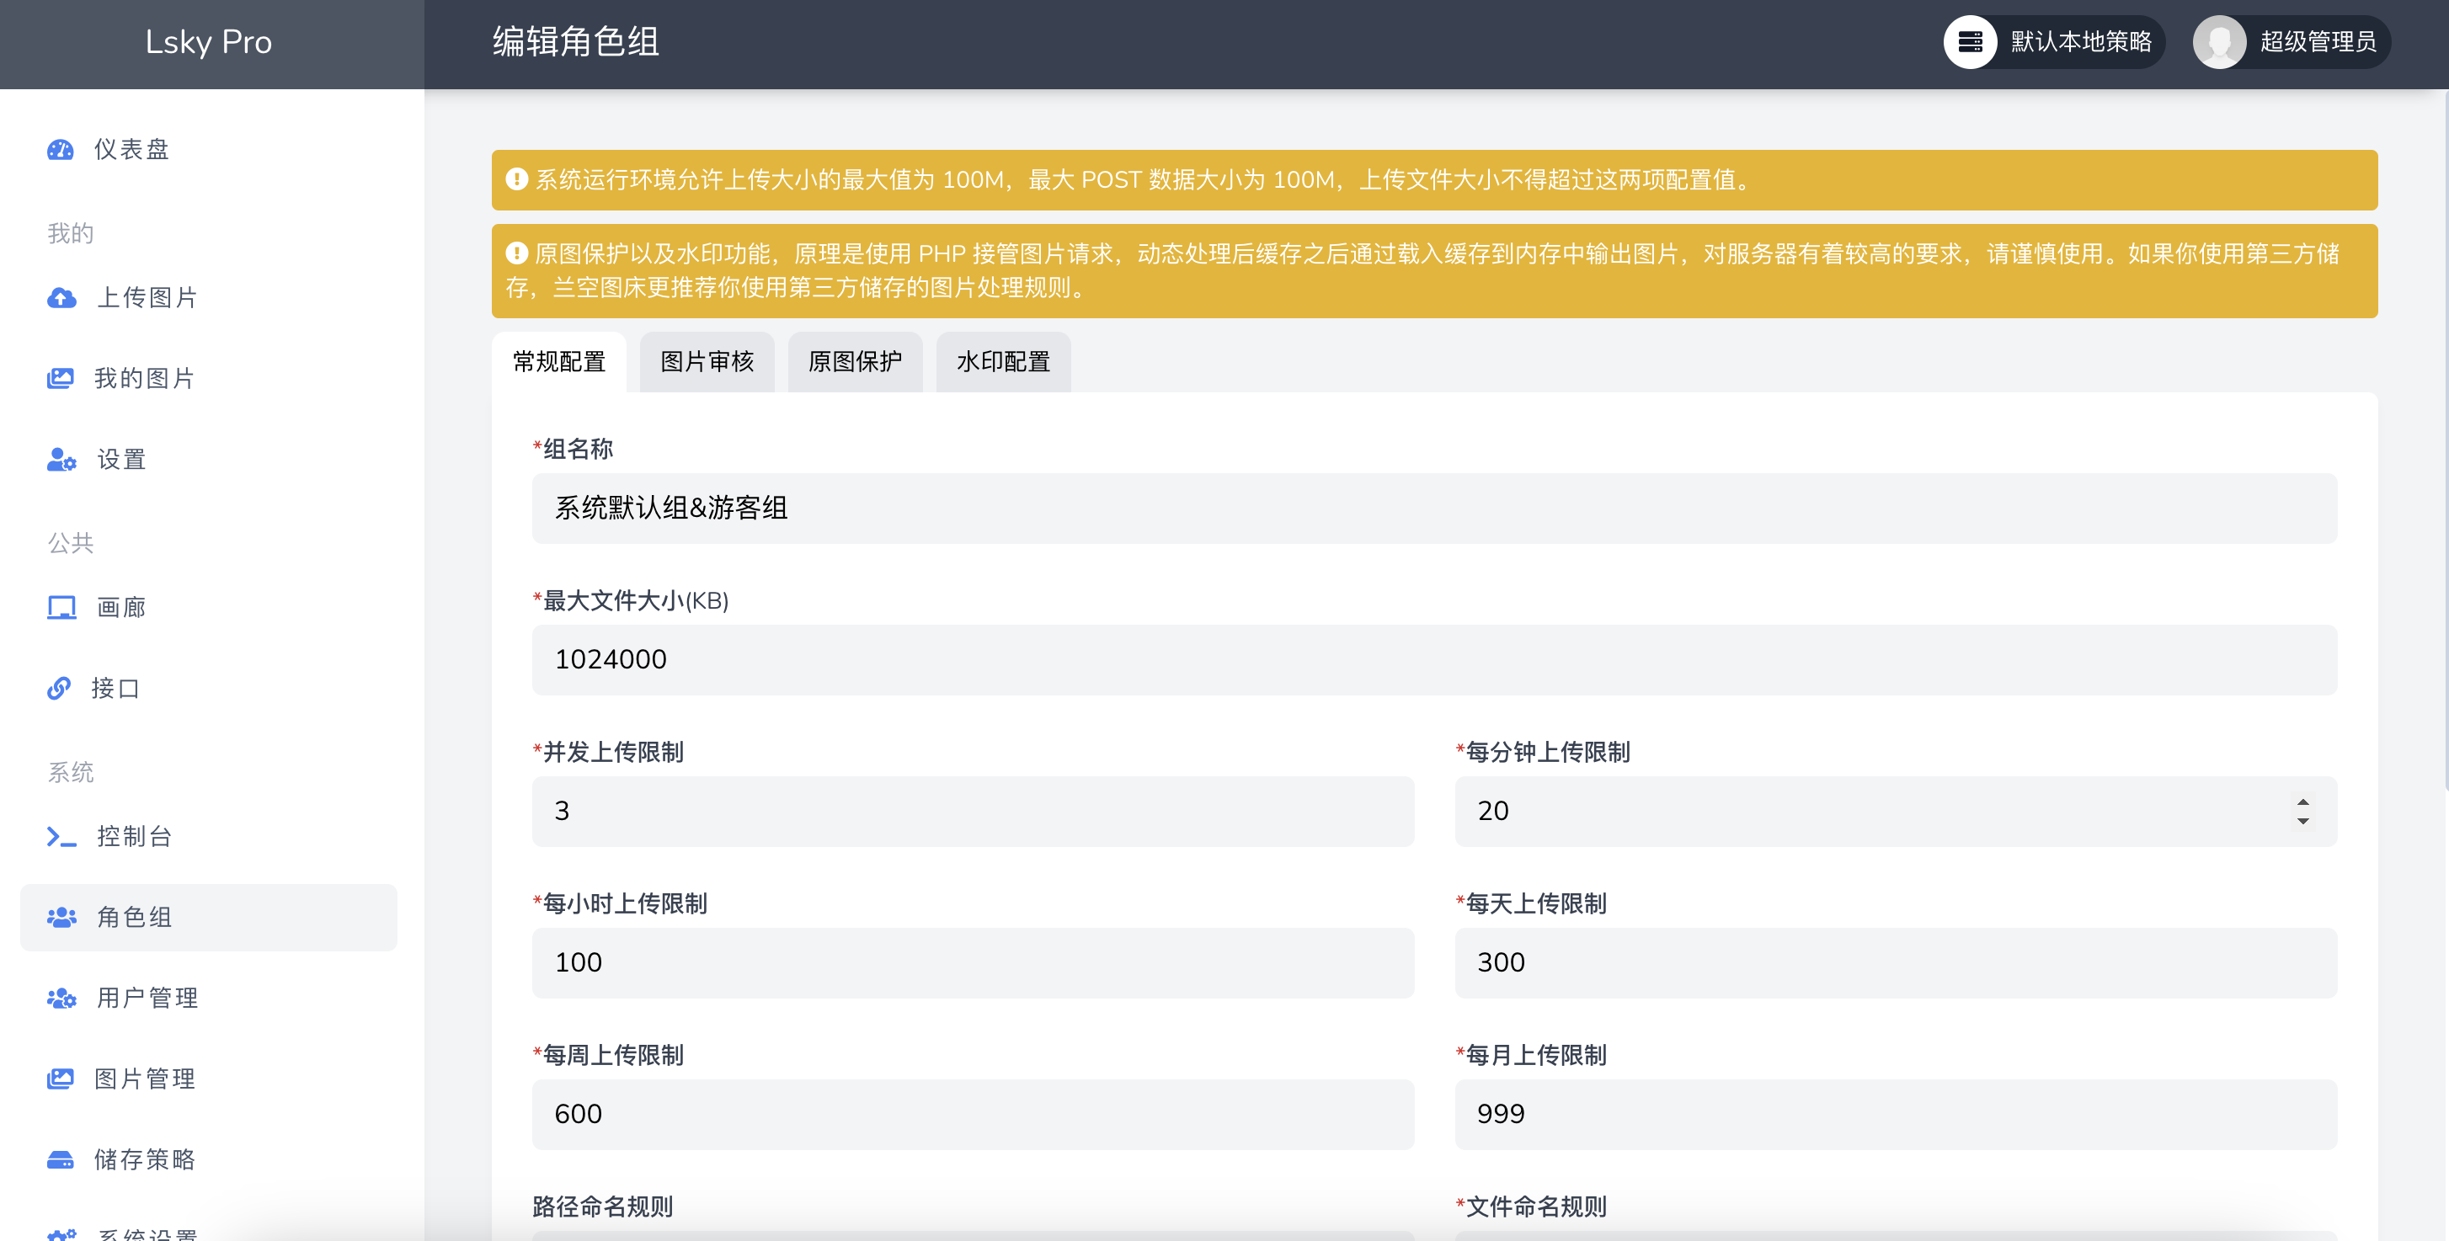This screenshot has width=2449, height=1241.
Task: Click the server icon beside 默认本地策略
Action: point(1970,42)
